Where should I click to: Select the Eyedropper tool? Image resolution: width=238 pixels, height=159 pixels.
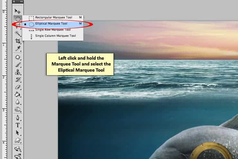point(18,48)
